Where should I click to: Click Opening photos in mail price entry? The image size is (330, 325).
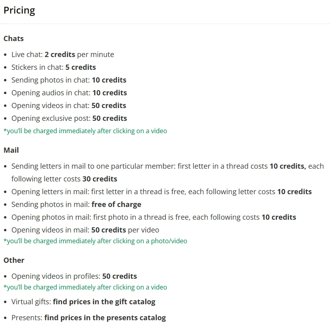coord(154,217)
